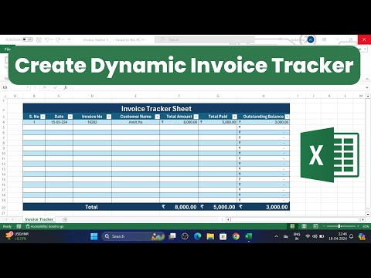Switch to Page Layout view

pos(304,226)
